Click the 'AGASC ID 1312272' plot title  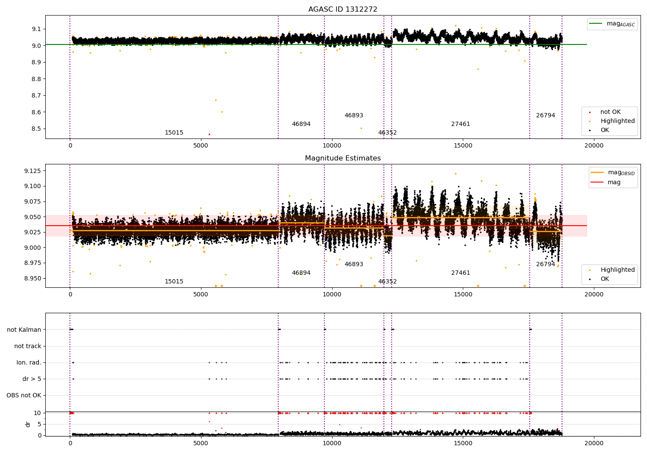pyautogui.click(x=342, y=9)
